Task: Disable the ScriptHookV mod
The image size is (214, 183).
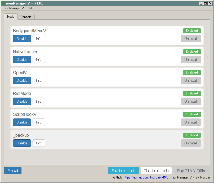Action: coord(22,122)
